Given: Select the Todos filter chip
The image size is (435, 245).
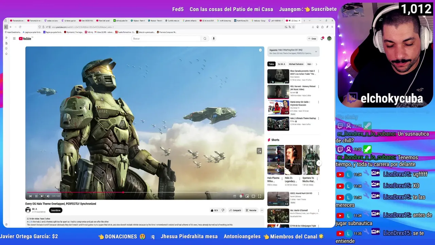Looking at the screenshot, I should (x=271, y=64).
